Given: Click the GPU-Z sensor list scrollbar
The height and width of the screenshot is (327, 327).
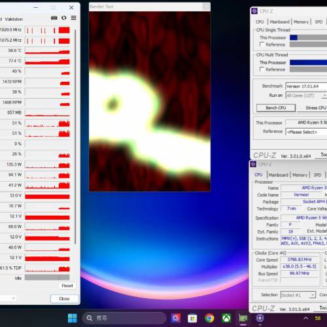Looking at the screenshot, I should [75, 136].
